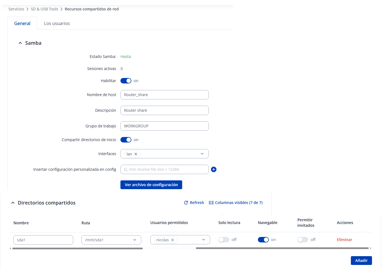Enable Permitir invitados for sda1
389x274 pixels.
click(303, 240)
